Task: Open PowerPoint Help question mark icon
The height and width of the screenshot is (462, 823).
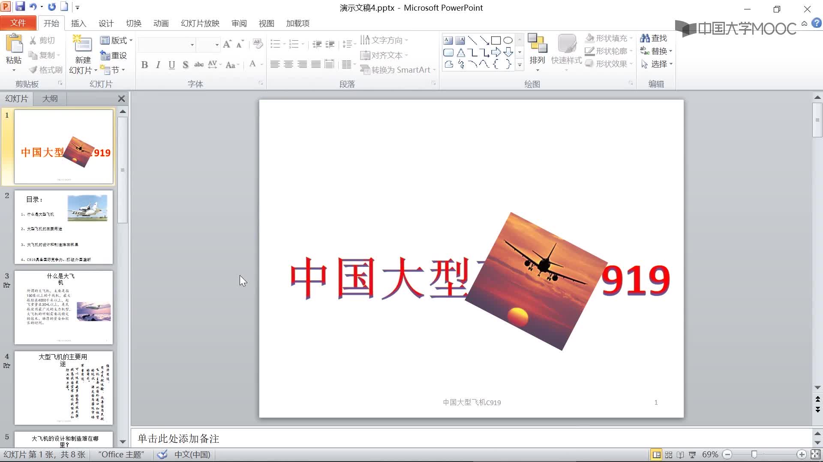Action: pyautogui.click(x=816, y=23)
